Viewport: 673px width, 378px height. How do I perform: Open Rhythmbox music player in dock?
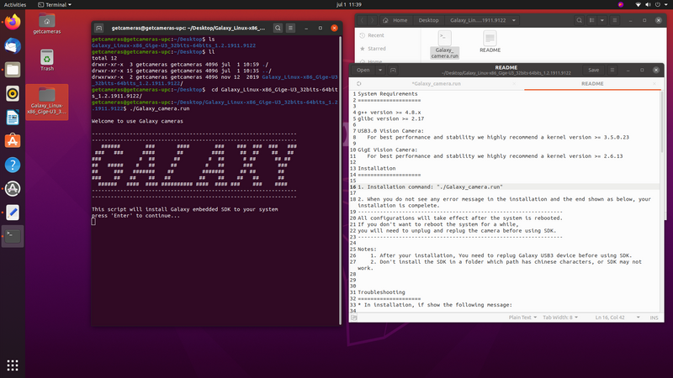(x=13, y=92)
